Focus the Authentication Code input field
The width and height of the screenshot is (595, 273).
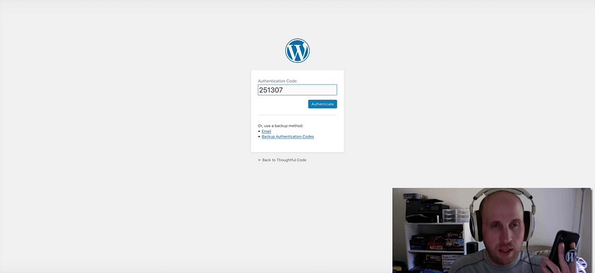(x=297, y=89)
